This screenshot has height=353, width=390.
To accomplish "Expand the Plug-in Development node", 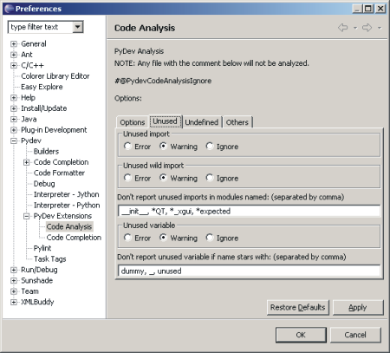I will click(x=14, y=130).
